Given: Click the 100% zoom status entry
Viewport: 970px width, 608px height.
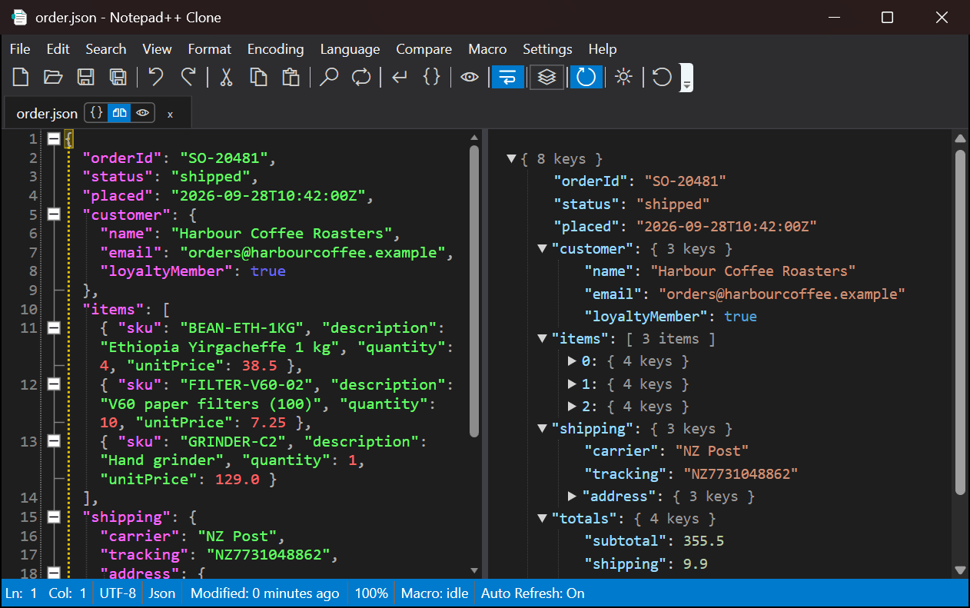Looking at the screenshot, I should [371, 593].
